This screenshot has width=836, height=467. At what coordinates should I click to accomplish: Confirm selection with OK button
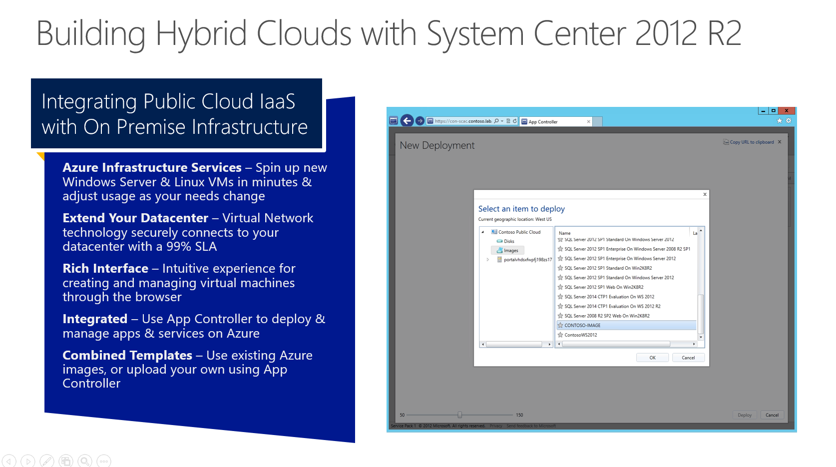pos(652,358)
